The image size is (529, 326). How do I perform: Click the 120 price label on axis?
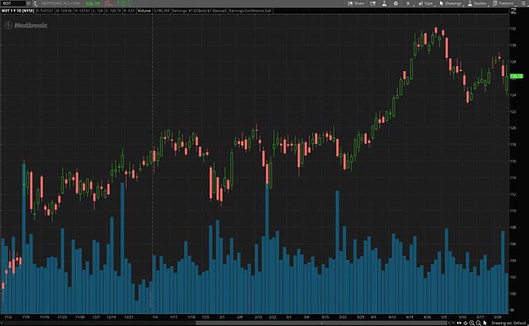513,128
